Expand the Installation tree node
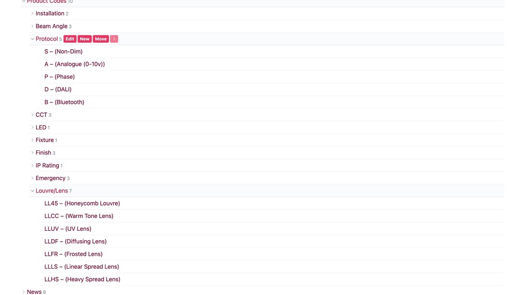Screen dimensions: 517x295 point(32,13)
